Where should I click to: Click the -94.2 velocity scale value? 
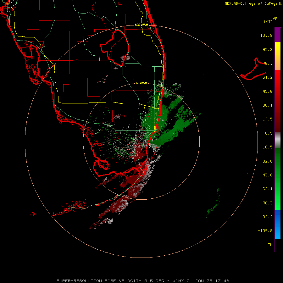pyautogui.click(x=266, y=217)
